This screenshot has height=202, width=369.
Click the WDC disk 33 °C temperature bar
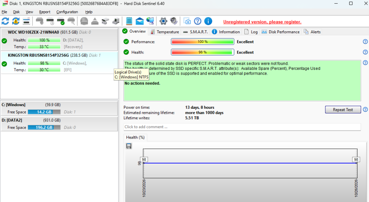pyautogui.click(x=44, y=47)
